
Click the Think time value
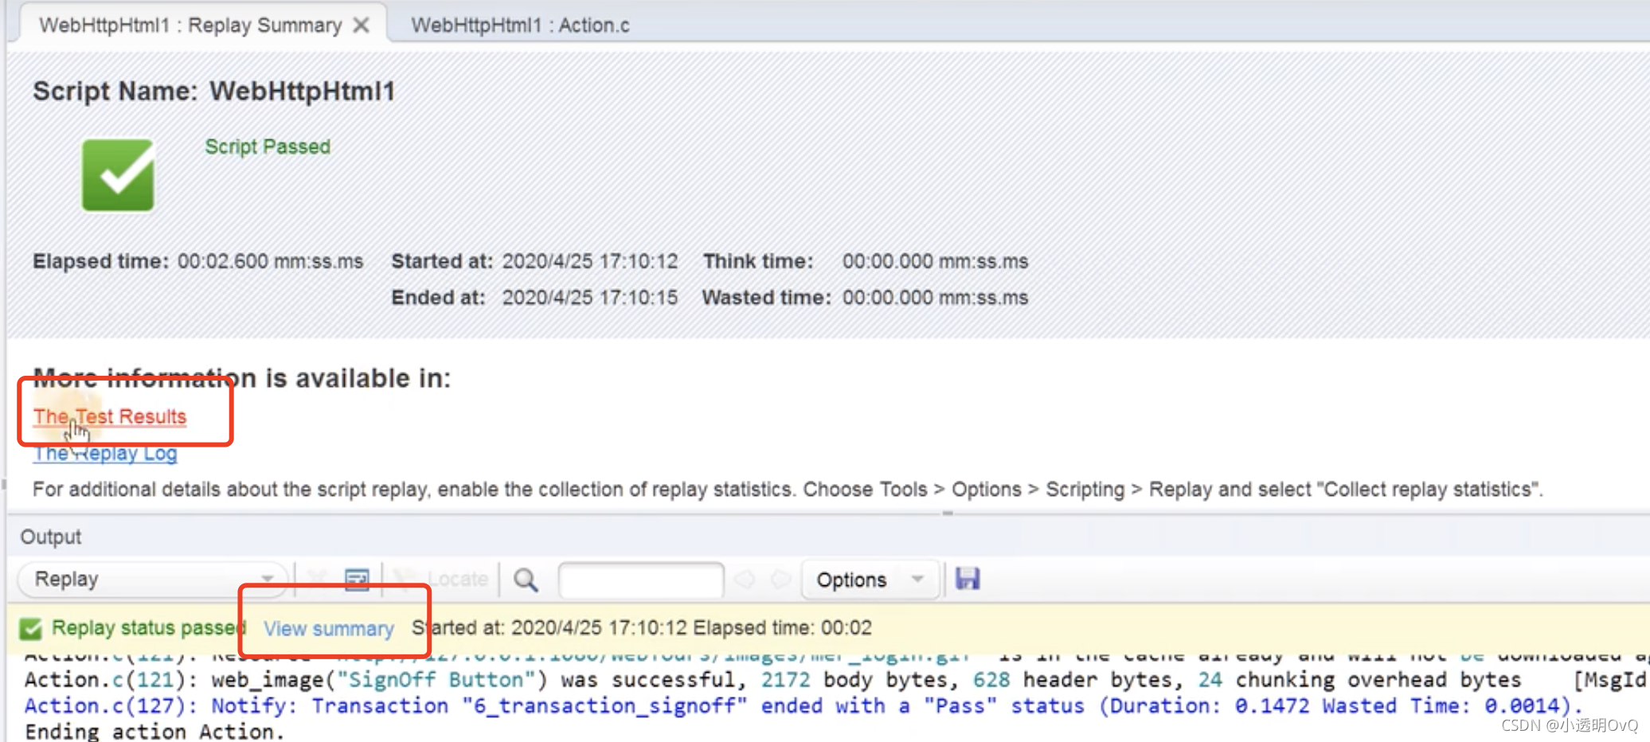click(x=936, y=262)
